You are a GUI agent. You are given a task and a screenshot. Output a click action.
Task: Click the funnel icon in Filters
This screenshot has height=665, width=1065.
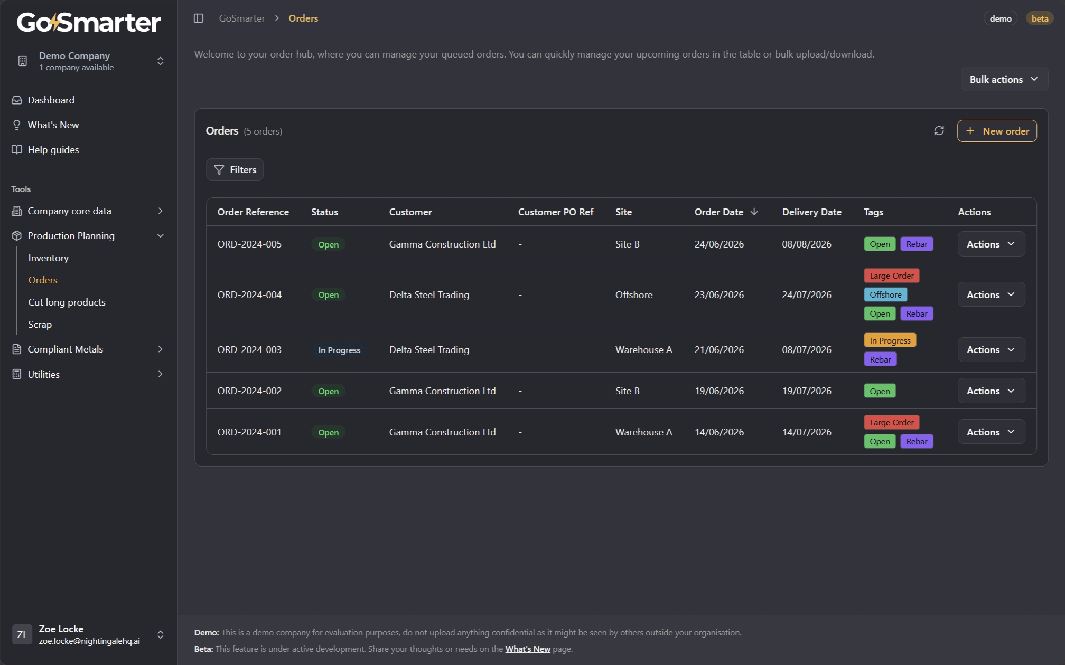point(219,170)
